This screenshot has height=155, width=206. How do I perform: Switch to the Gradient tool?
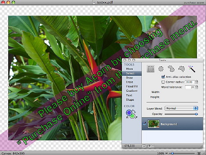coord(132,91)
